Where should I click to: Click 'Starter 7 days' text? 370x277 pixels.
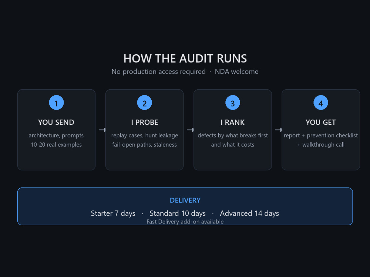coord(113,213)
